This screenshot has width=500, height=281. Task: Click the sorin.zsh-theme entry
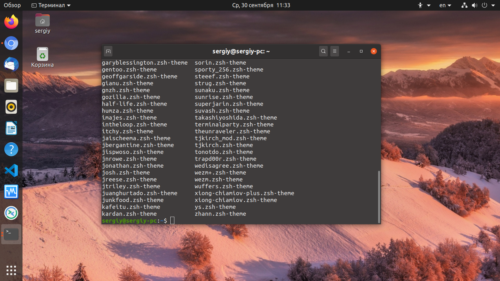pos(220,63)
